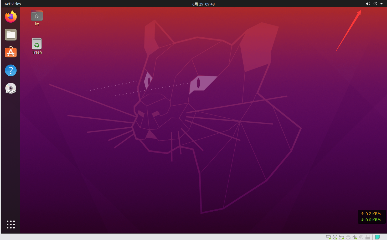Open the Help application in the dock

[x=11, y=70]
